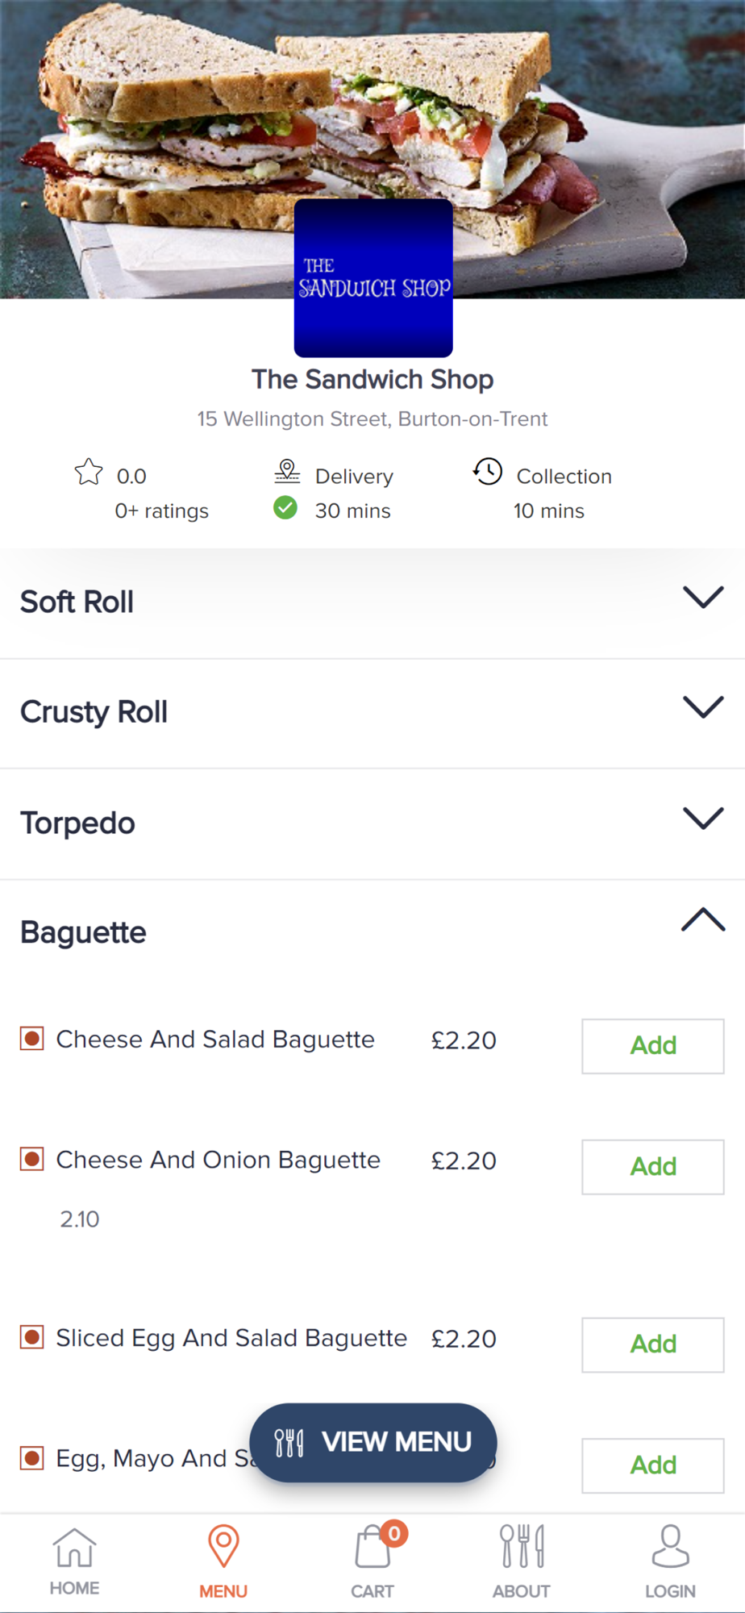Expand the Torpedo category

pos(703,819)
